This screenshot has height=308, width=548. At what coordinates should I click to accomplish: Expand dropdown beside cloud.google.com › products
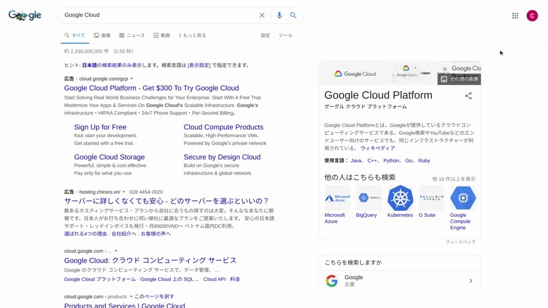[131, 297]
